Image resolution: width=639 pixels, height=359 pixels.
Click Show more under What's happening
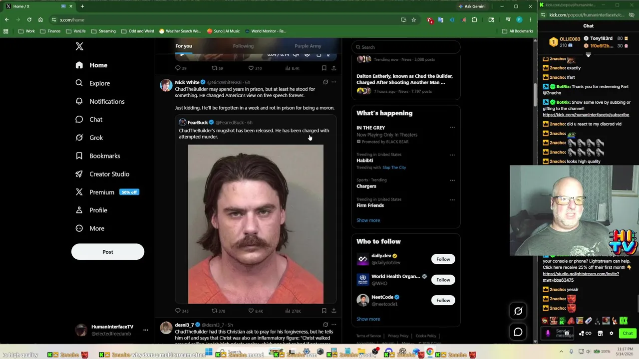coord(368,220)
